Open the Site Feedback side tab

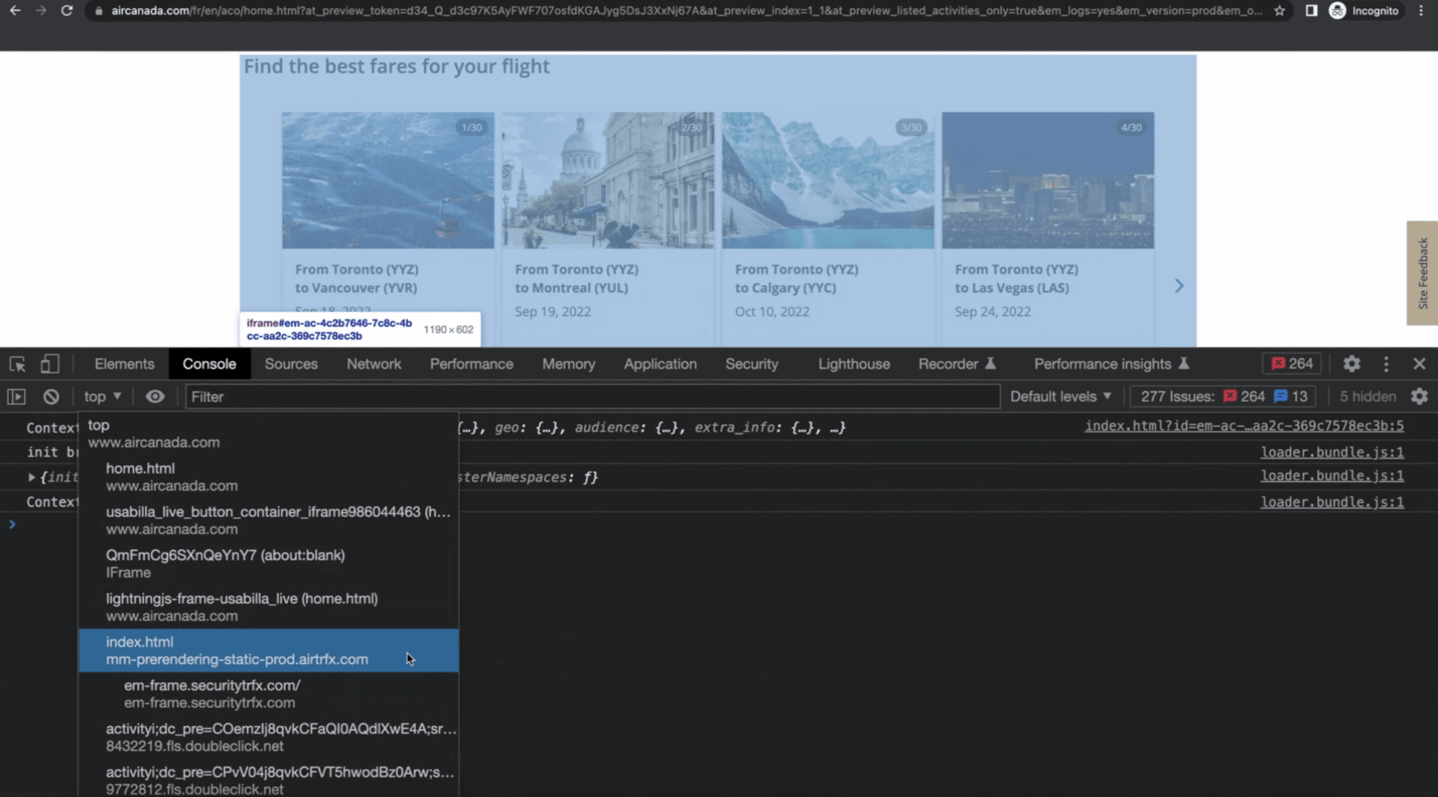(1422, 273)
